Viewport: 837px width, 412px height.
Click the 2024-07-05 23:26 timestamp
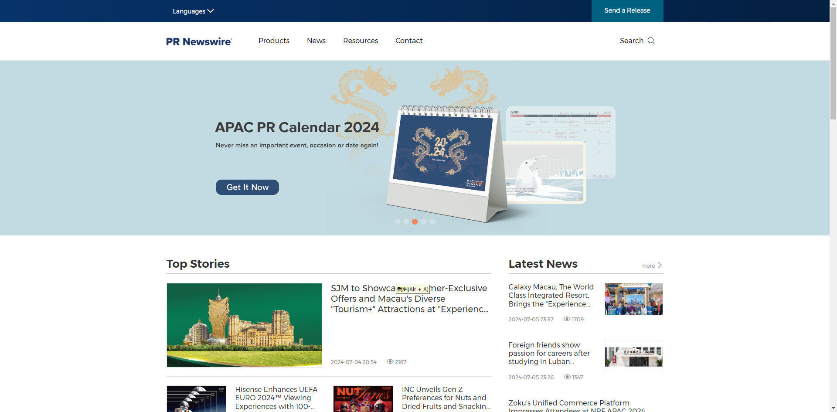(x=531, y=377)
